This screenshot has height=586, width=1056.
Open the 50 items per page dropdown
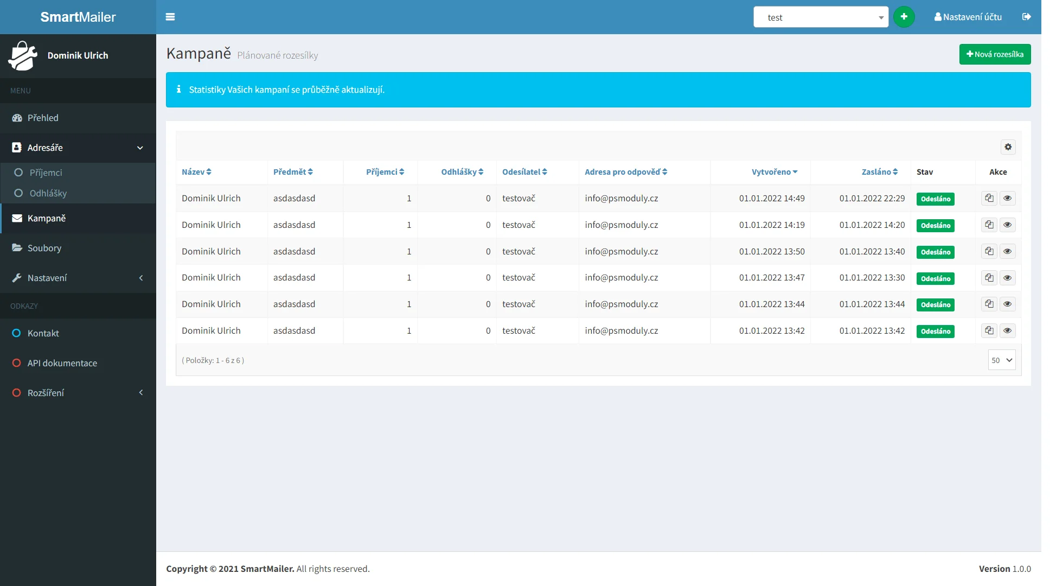1001,360
